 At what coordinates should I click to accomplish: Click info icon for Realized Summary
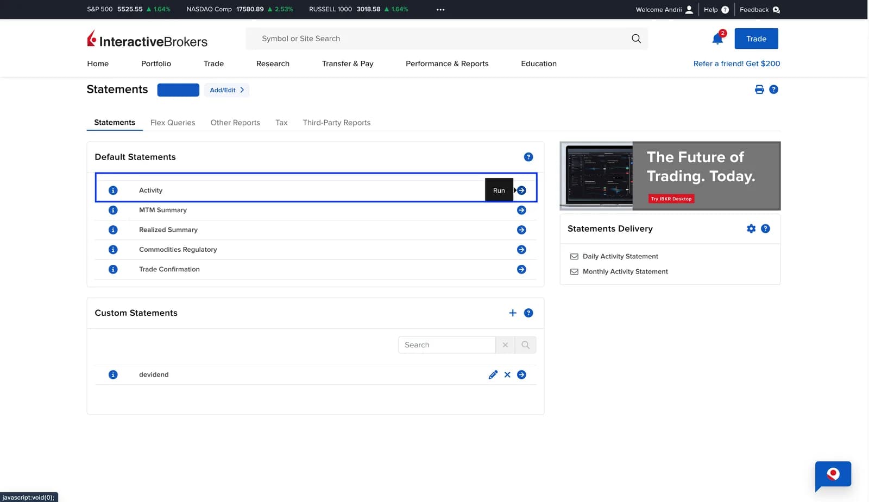(x=113, y=230)
